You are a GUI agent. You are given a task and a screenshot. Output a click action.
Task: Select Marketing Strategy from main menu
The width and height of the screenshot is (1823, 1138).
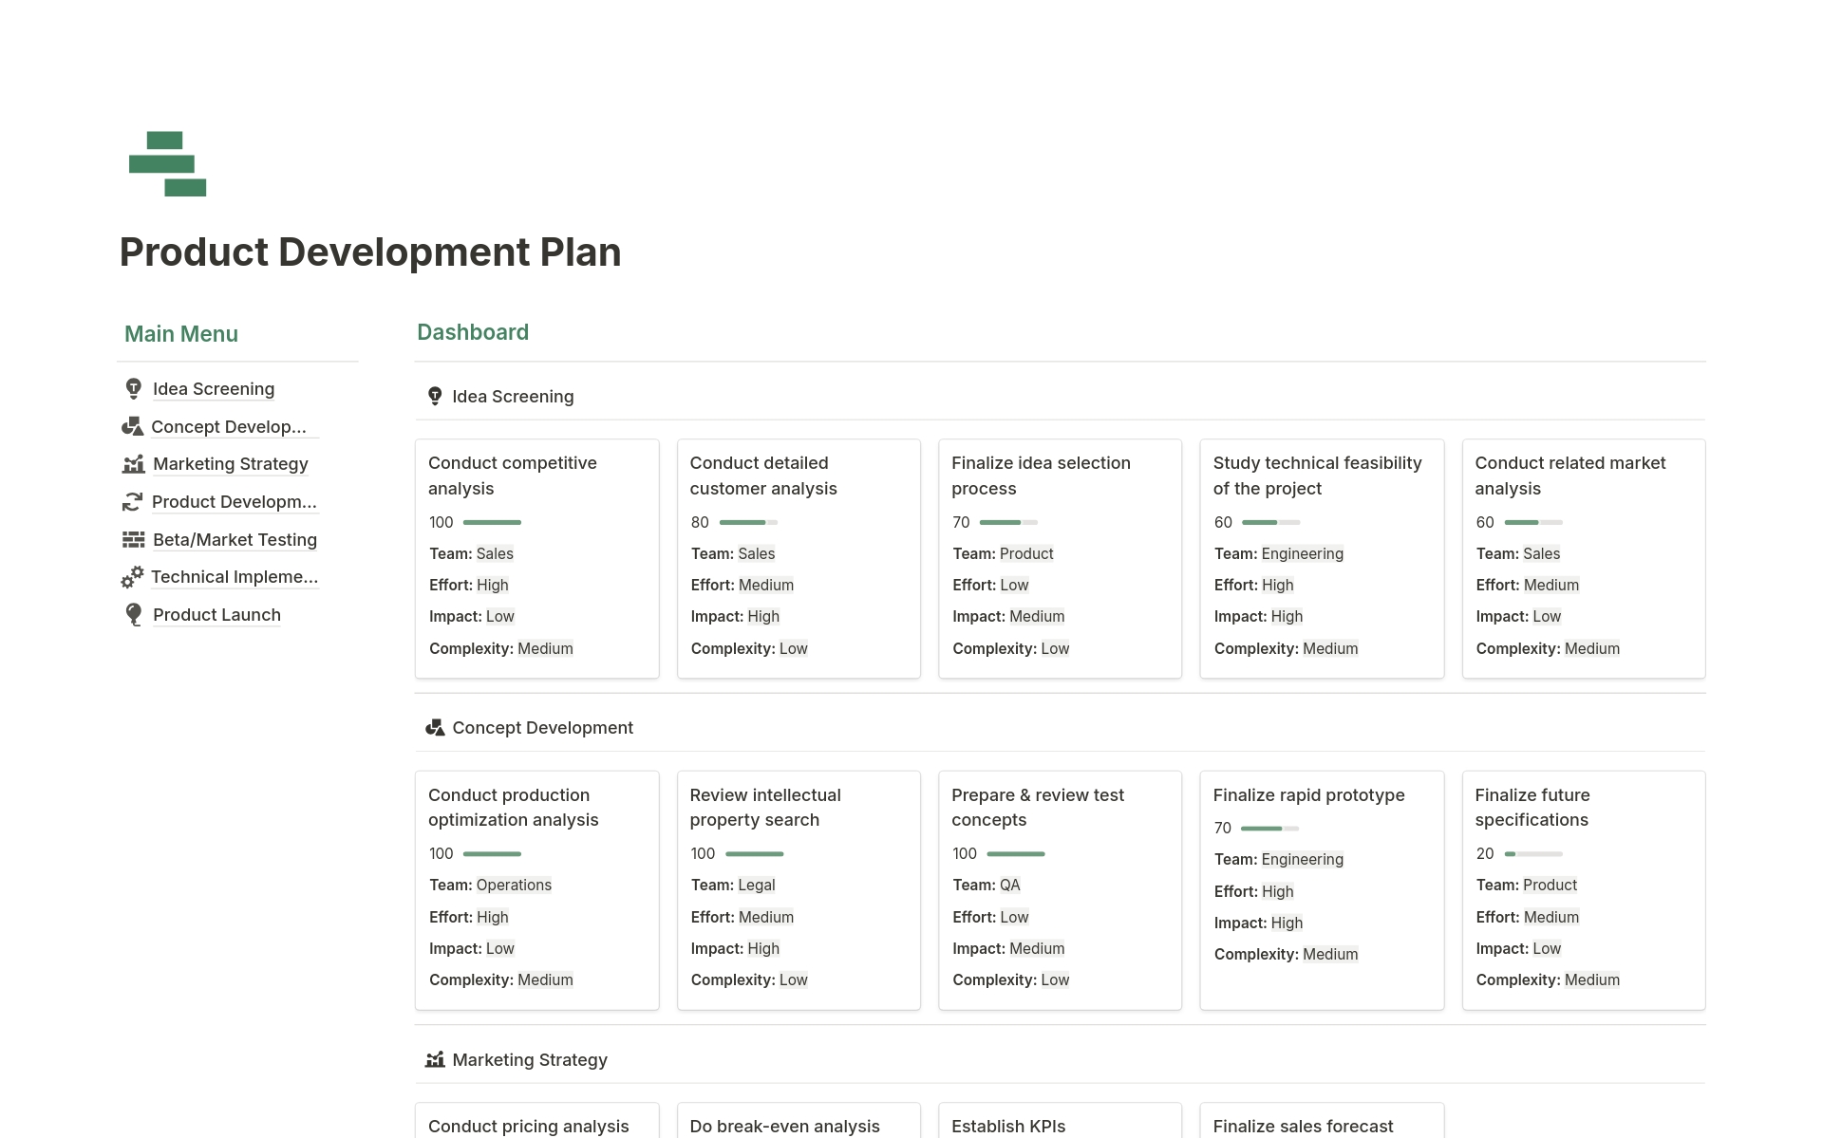click(x=230, y=463)
